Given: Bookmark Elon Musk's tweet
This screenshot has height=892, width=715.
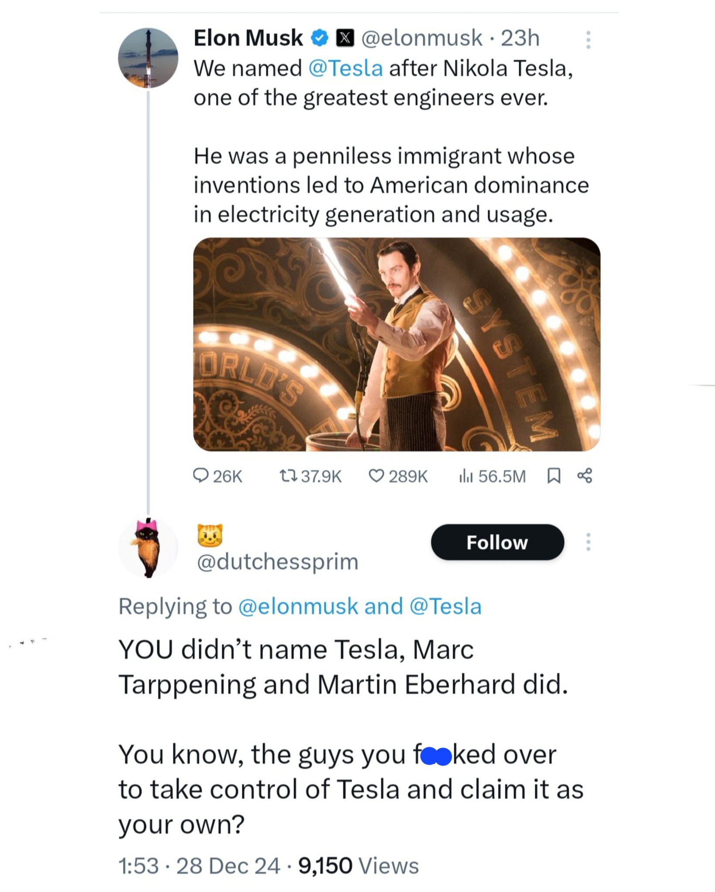Looking at the screenshot, I should click(553, 476).
